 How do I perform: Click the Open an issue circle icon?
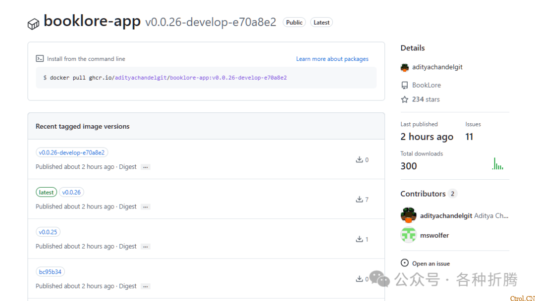coord(405,263)
